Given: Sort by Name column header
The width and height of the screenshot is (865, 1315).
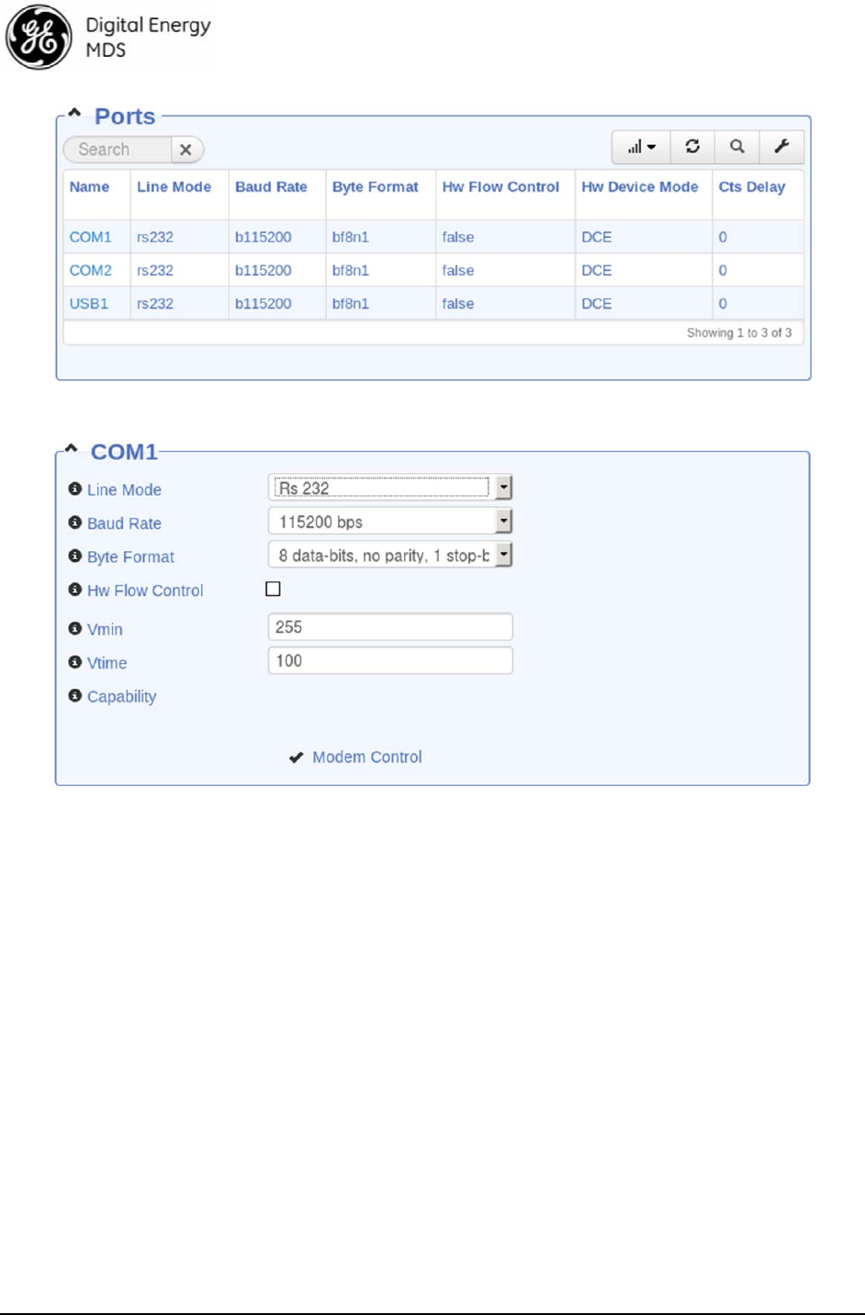Looking at the screenshot, I should [89, 186].
